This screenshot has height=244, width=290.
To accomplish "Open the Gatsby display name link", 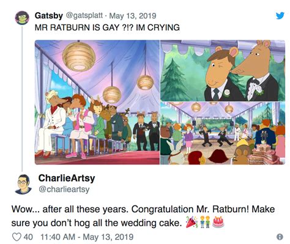I will 49,15.
